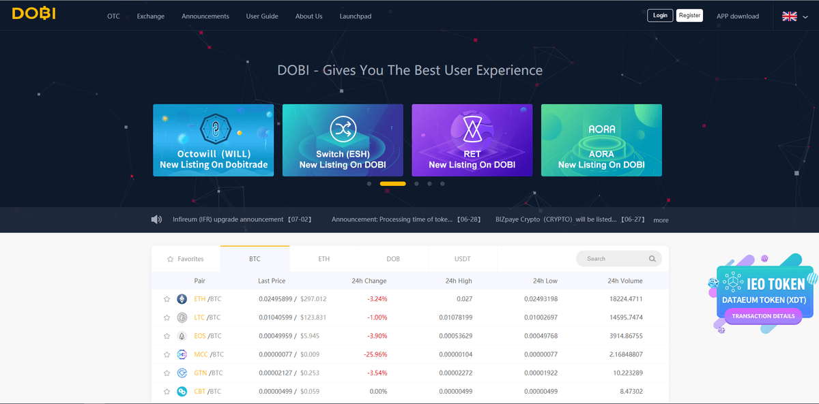Image resolution: width=819 pixels, height=404 pixels.
Task: Click the '24h High' column header
Action: coord(459,281)
